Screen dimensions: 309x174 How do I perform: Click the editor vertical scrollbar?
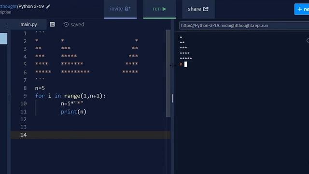click(168, 73)
